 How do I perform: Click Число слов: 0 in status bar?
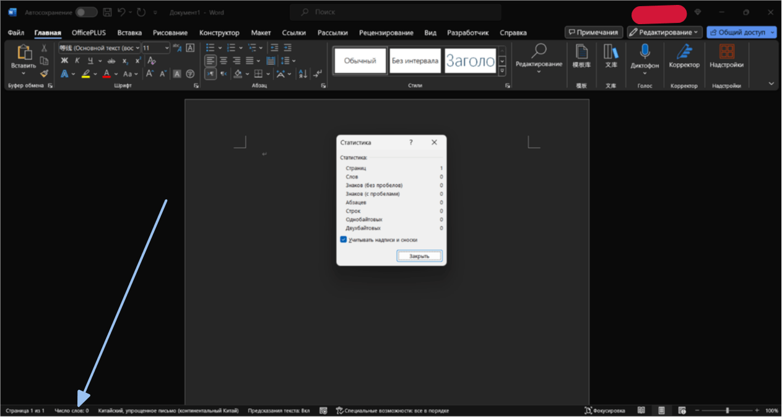tap(71, 411)
